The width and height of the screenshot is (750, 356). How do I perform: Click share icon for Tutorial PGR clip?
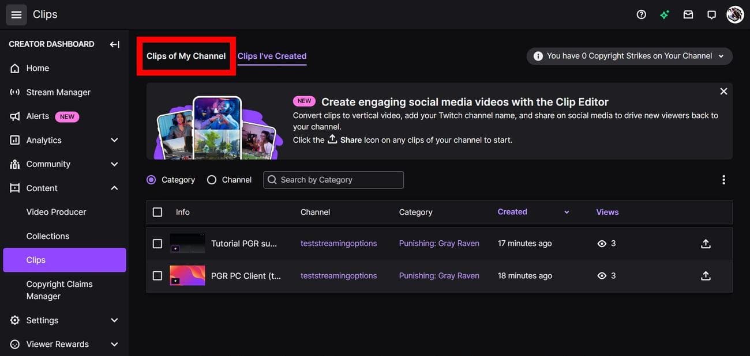(x=705, y=244)
